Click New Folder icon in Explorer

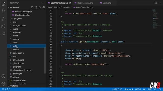click(36, 7)
